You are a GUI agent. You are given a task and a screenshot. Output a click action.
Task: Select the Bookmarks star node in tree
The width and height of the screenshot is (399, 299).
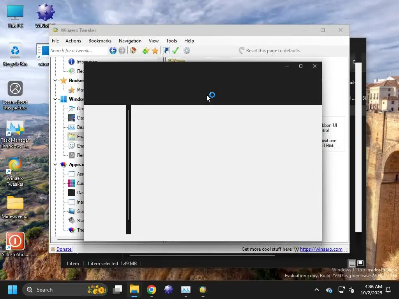point(64,81)
